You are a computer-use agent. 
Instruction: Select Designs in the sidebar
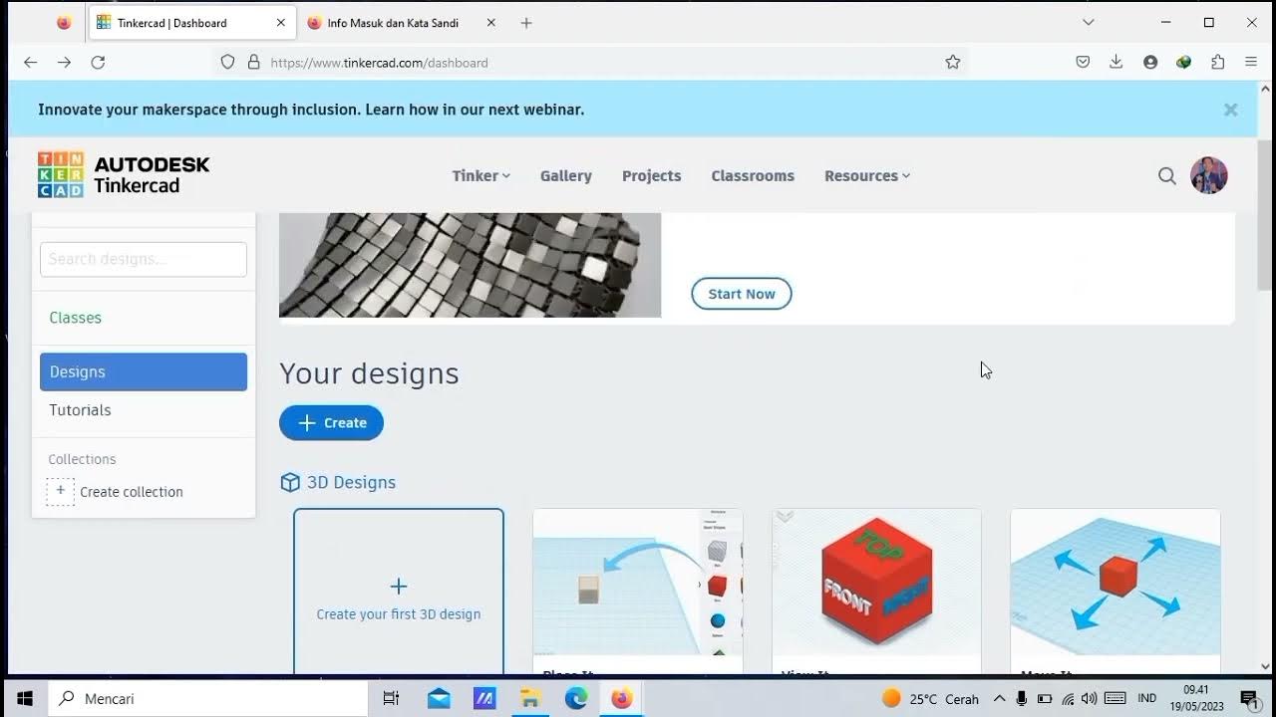(144, 371)
